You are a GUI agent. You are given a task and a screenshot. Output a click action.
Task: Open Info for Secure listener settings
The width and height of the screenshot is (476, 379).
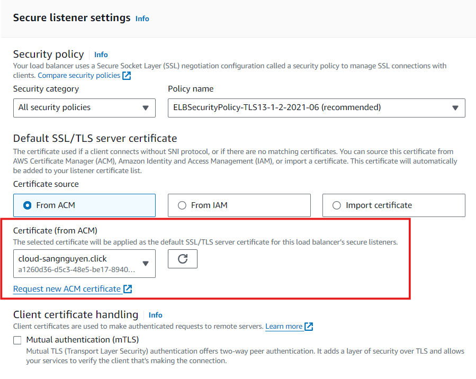(x=142, y=19)
